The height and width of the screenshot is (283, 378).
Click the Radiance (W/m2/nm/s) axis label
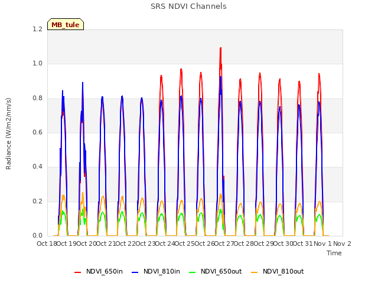tap(8, 134)
